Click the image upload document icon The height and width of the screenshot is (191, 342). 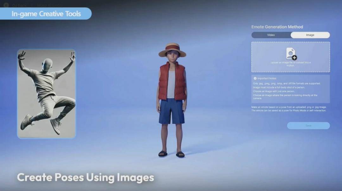click(x=291, y=54)
